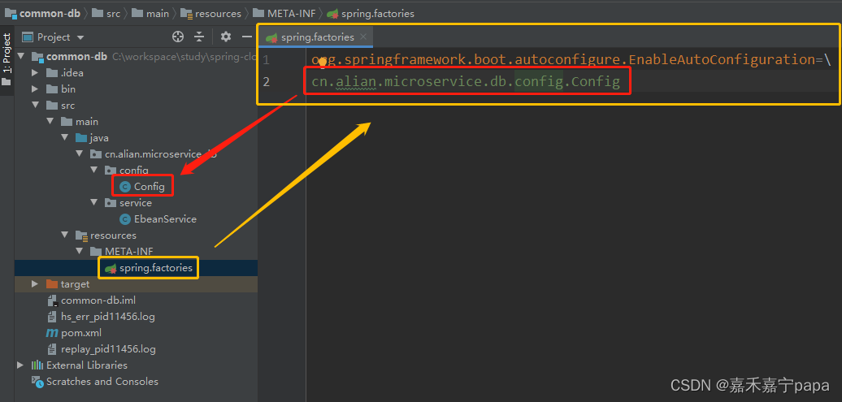
Task: Select replay_pid11456.log file
Action: click(x=108, y=349)
